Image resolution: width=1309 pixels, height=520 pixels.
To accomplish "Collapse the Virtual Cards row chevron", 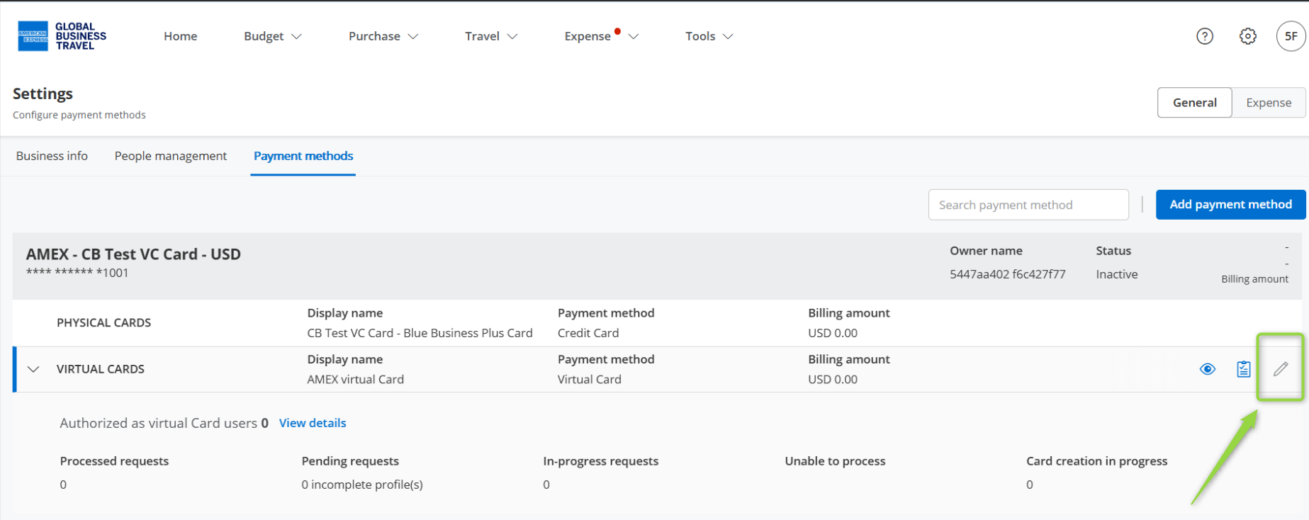I will pos(33,369).
